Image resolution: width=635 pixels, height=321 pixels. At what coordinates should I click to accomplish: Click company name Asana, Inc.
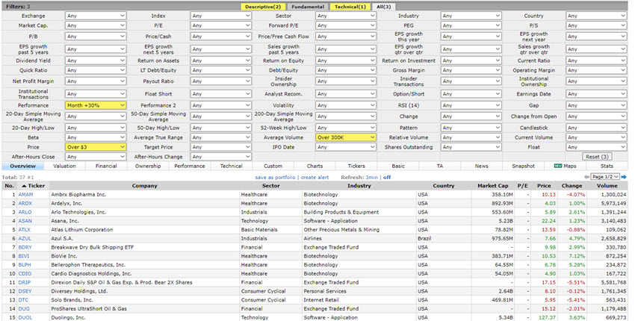(65, 221)
